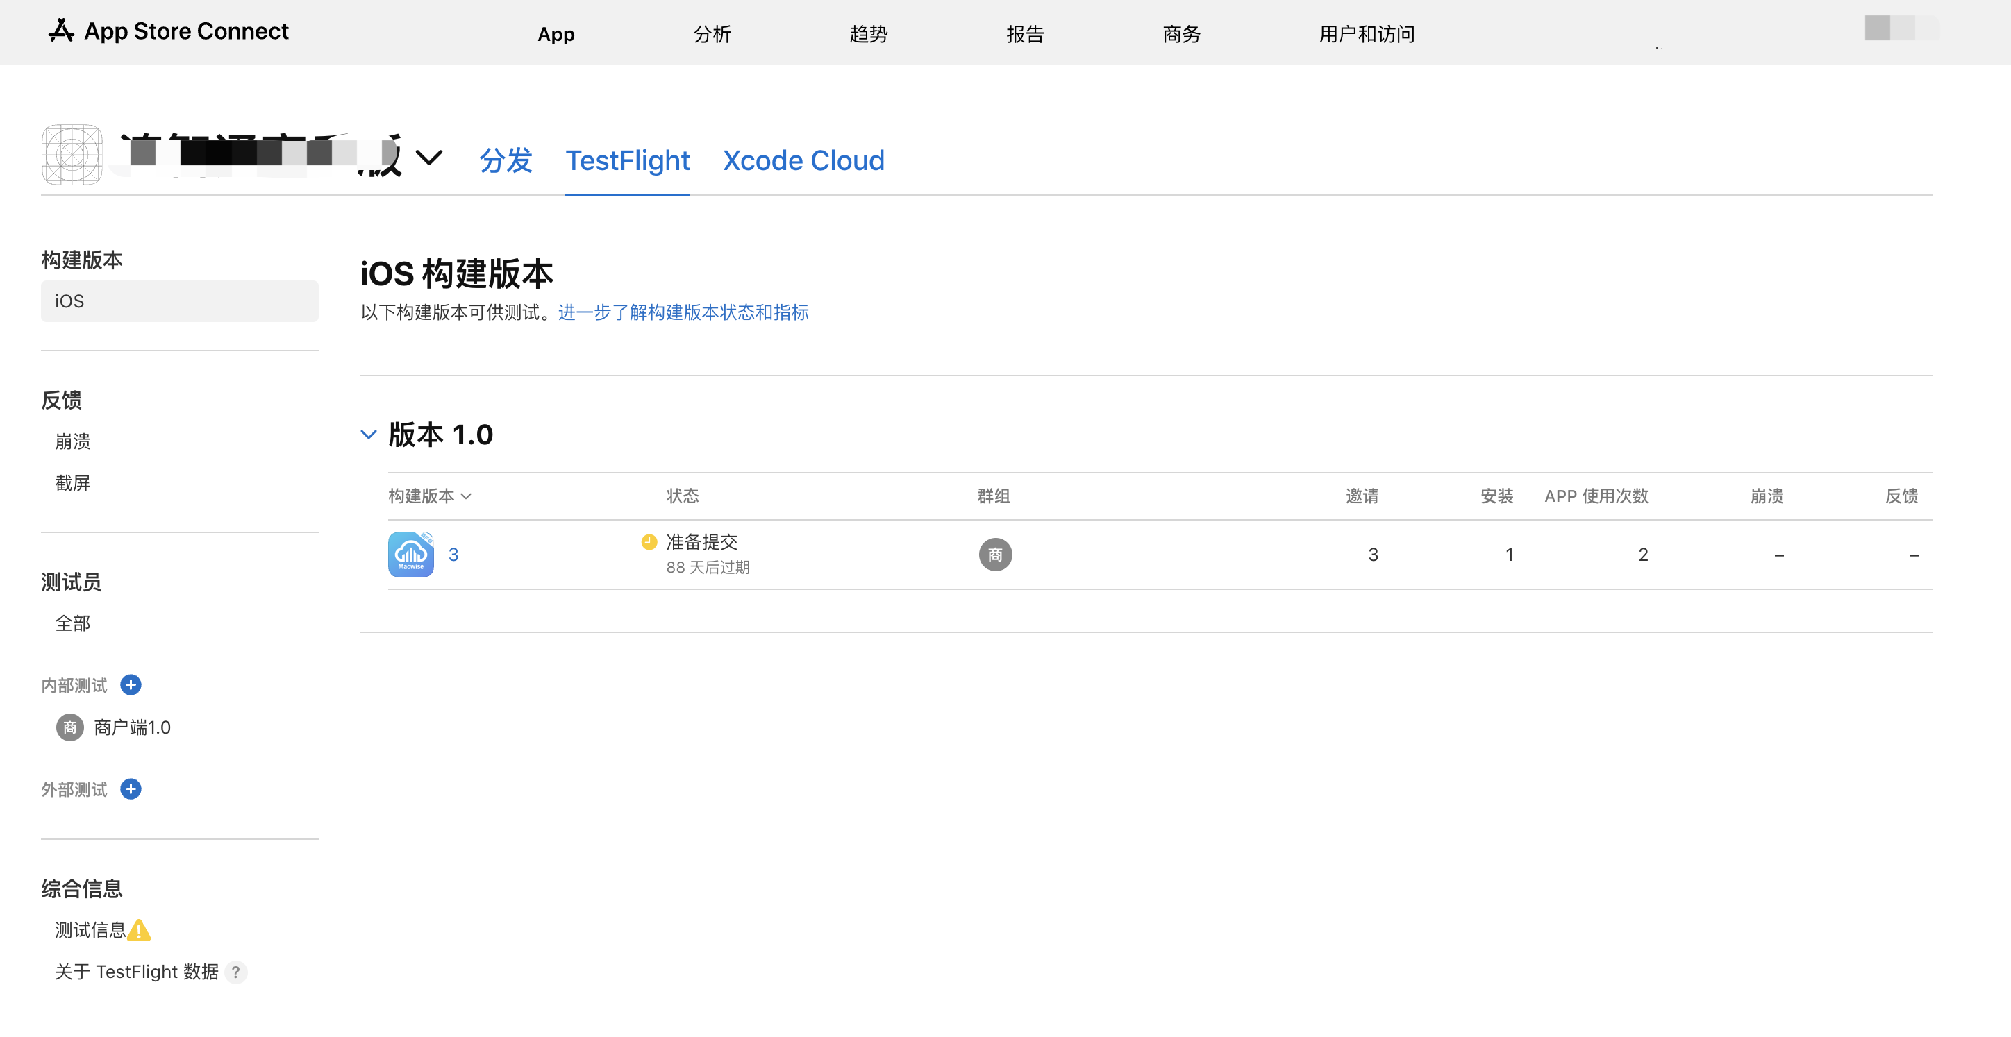Click the 邀请 column header
Image resolution: width=2011 pixels, height=1037 pixels.
(x=1362, y=496)
